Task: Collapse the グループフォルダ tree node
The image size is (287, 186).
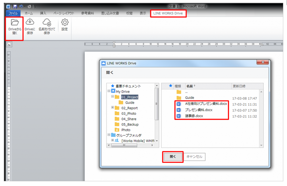Action: point(109,135)
